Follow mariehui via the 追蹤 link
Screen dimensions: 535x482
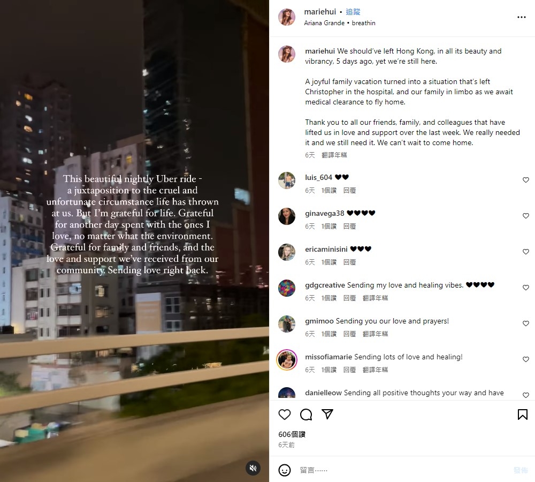coord(353,12)
